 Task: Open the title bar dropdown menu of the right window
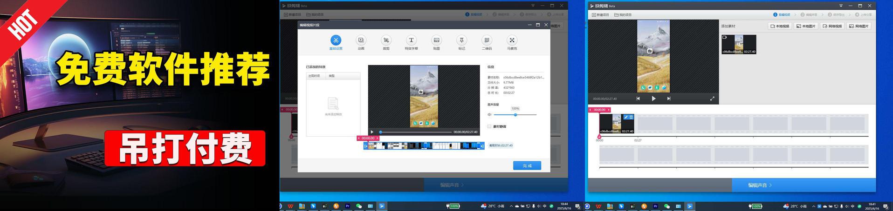pos(841,6)
